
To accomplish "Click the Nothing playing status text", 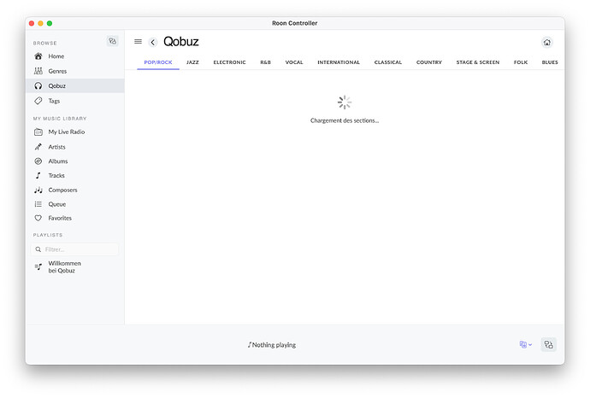I will (272, 345).
